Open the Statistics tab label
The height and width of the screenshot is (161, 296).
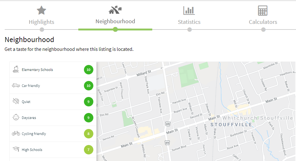[189, 22]
